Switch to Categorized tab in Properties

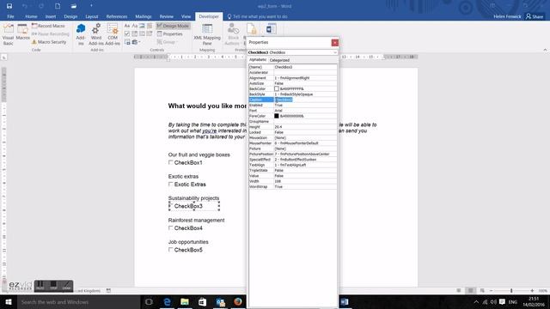[x=279, y=60]
